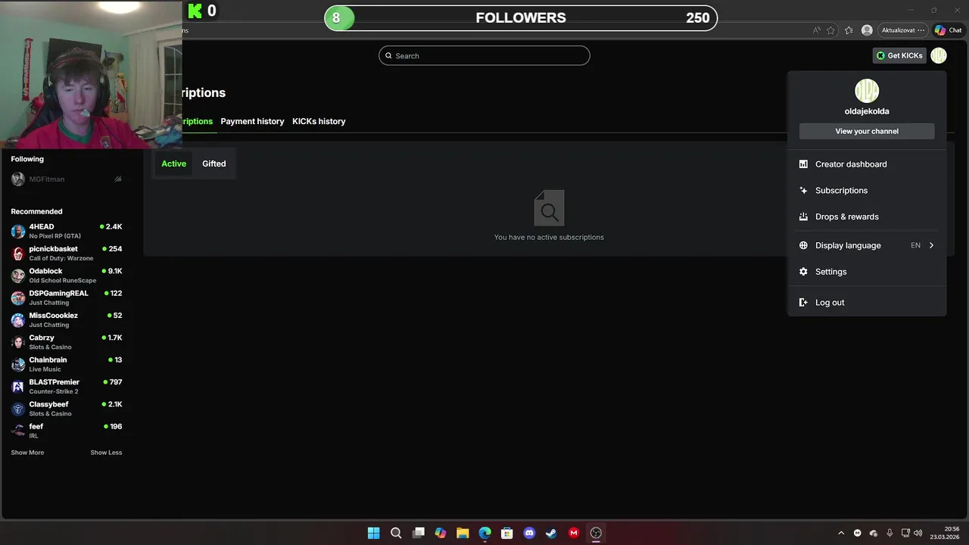Open the Copilot Chat button
969x545 pixels.
pos(948,30)
